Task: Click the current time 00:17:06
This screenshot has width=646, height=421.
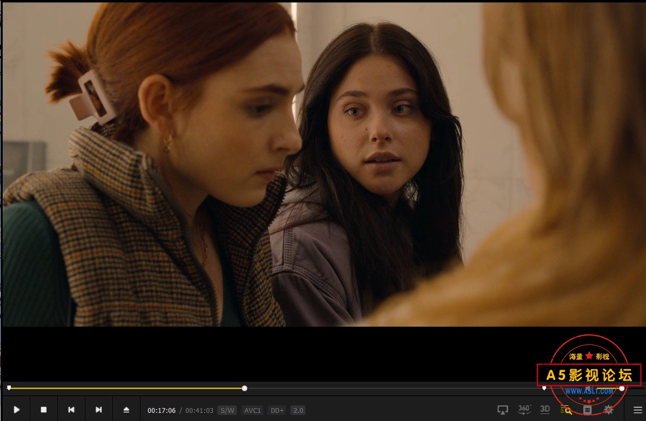Action: [x=162, y=410]
